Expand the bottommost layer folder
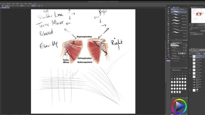The image size is (205, 115). pos(193,87)
